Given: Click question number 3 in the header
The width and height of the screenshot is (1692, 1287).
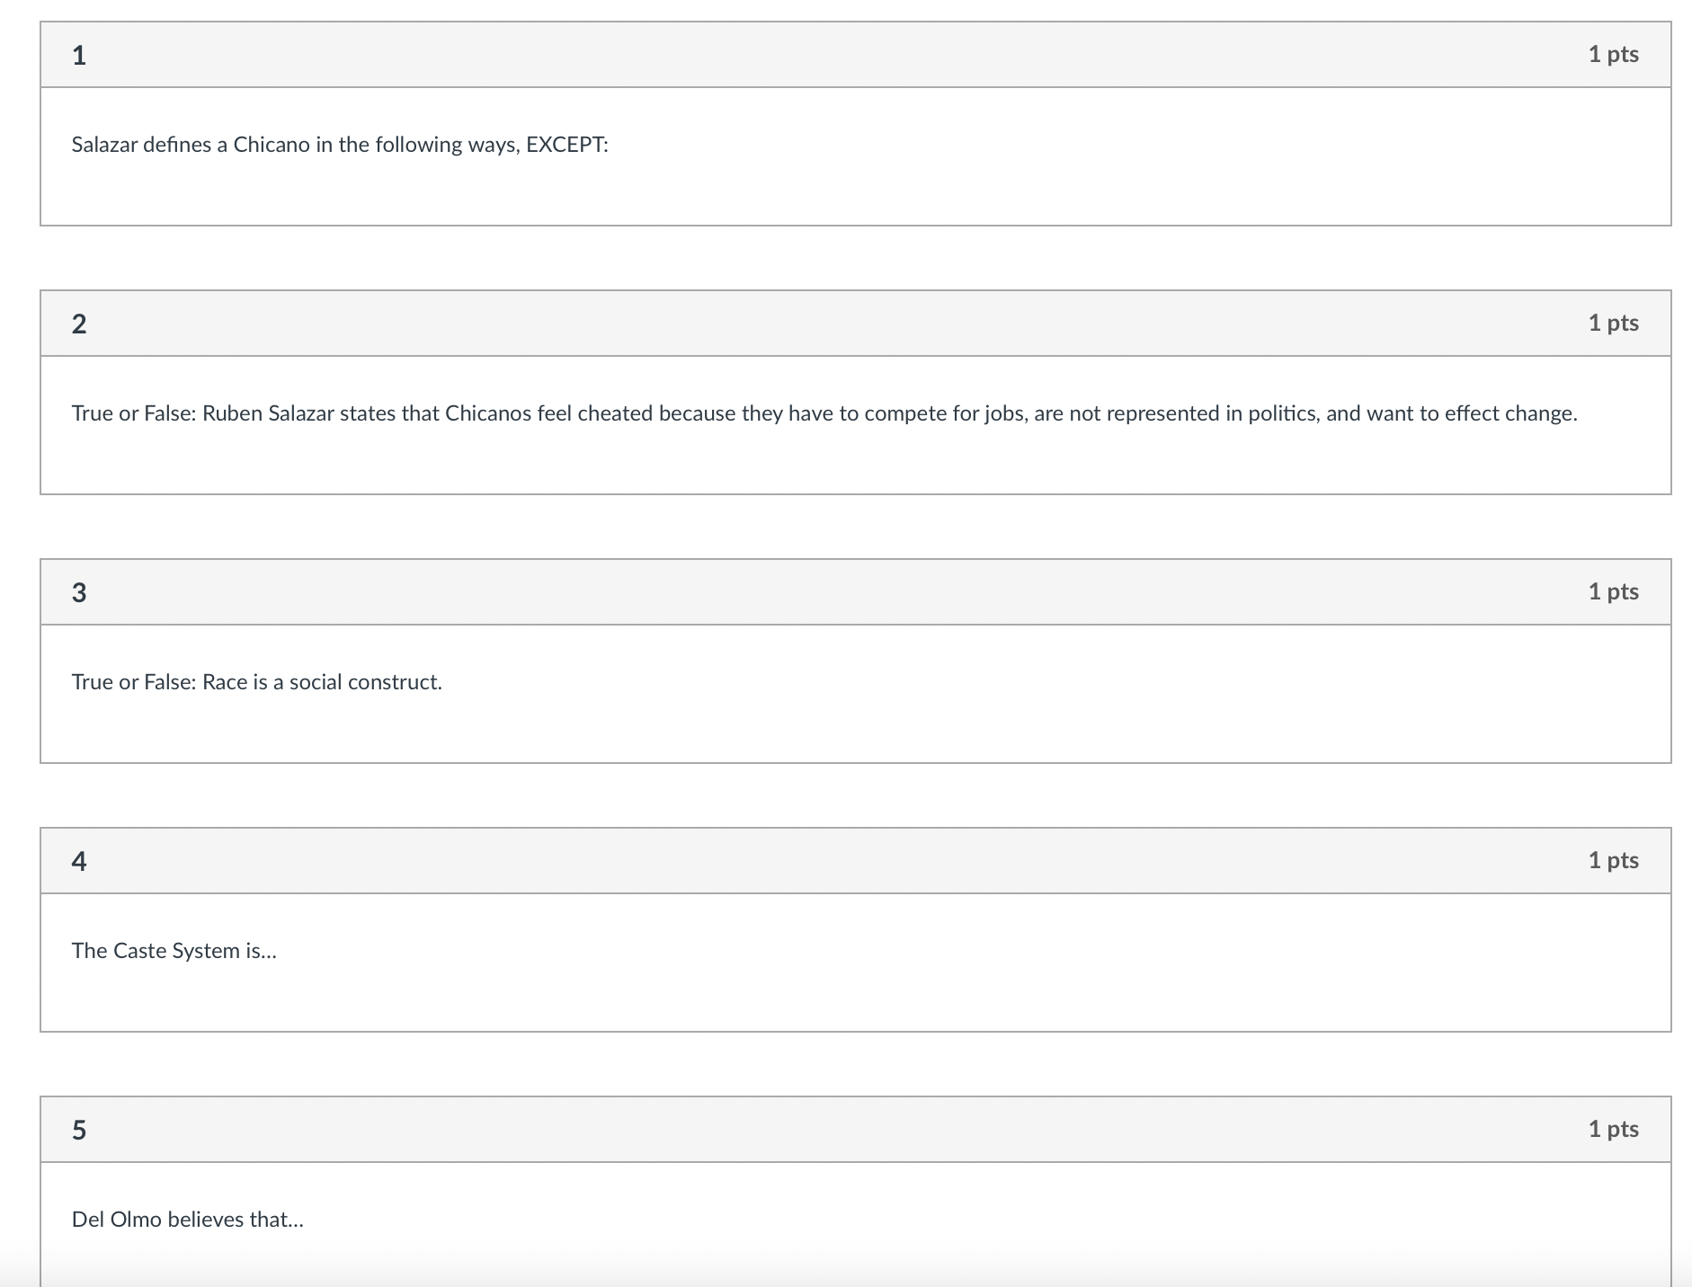Looking at the screenshot, I should click(79, 593).
